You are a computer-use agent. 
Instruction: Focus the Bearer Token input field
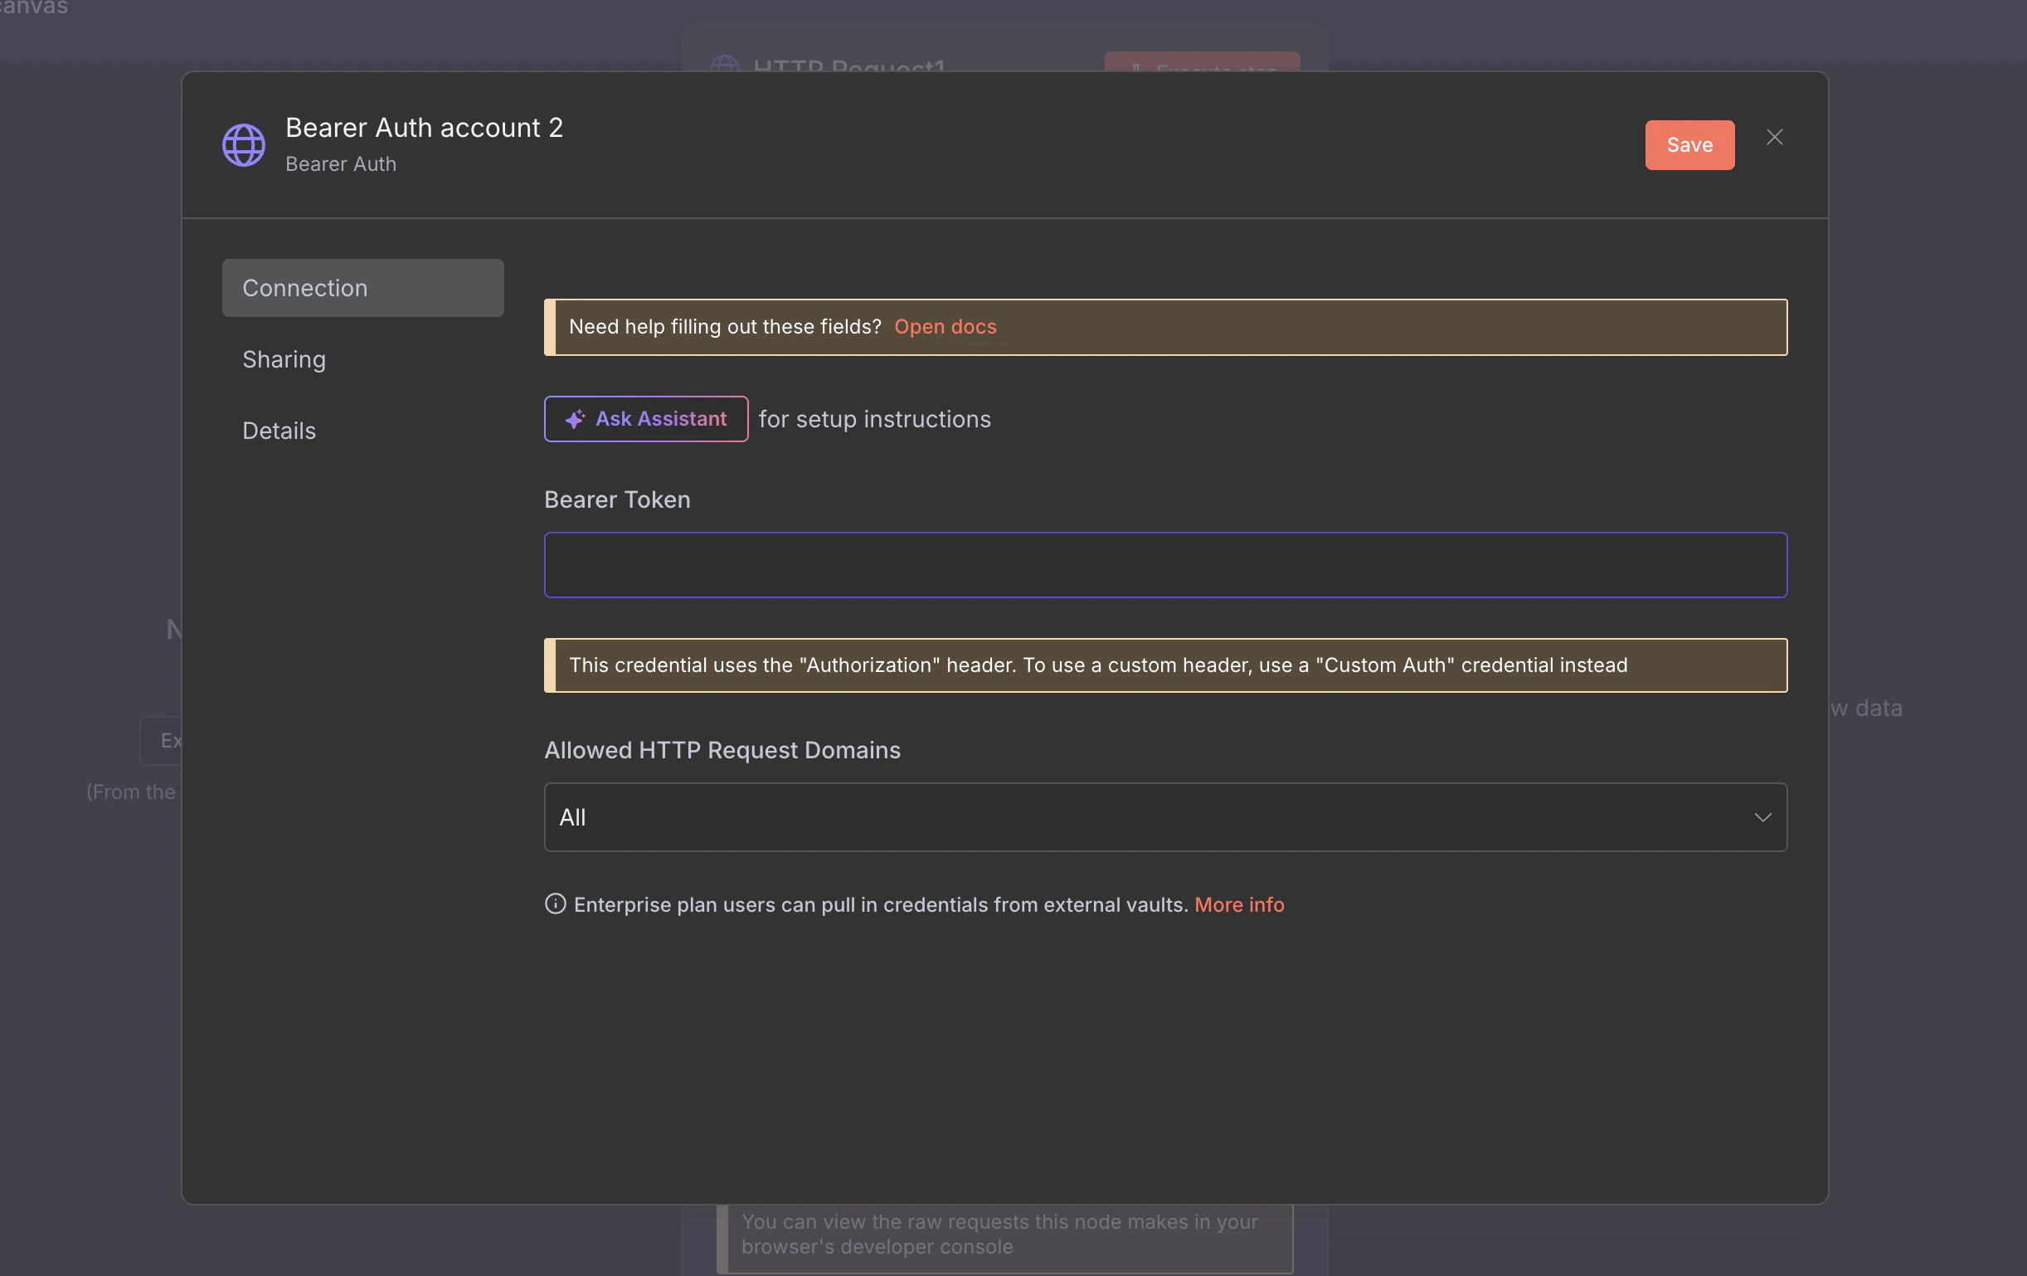pos(1164,565)
